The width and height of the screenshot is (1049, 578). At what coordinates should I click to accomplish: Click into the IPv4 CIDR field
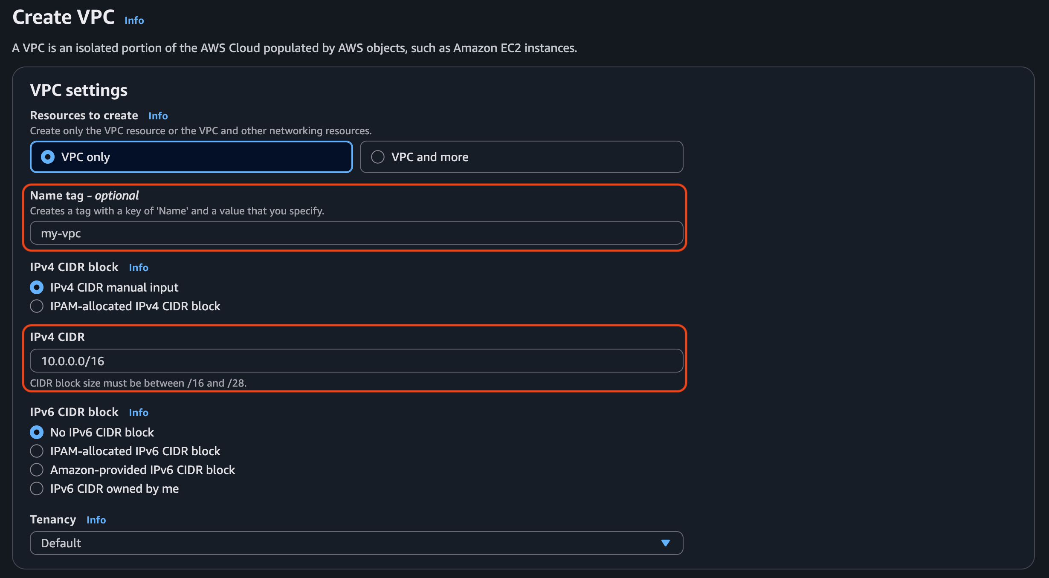click(356, 361)
